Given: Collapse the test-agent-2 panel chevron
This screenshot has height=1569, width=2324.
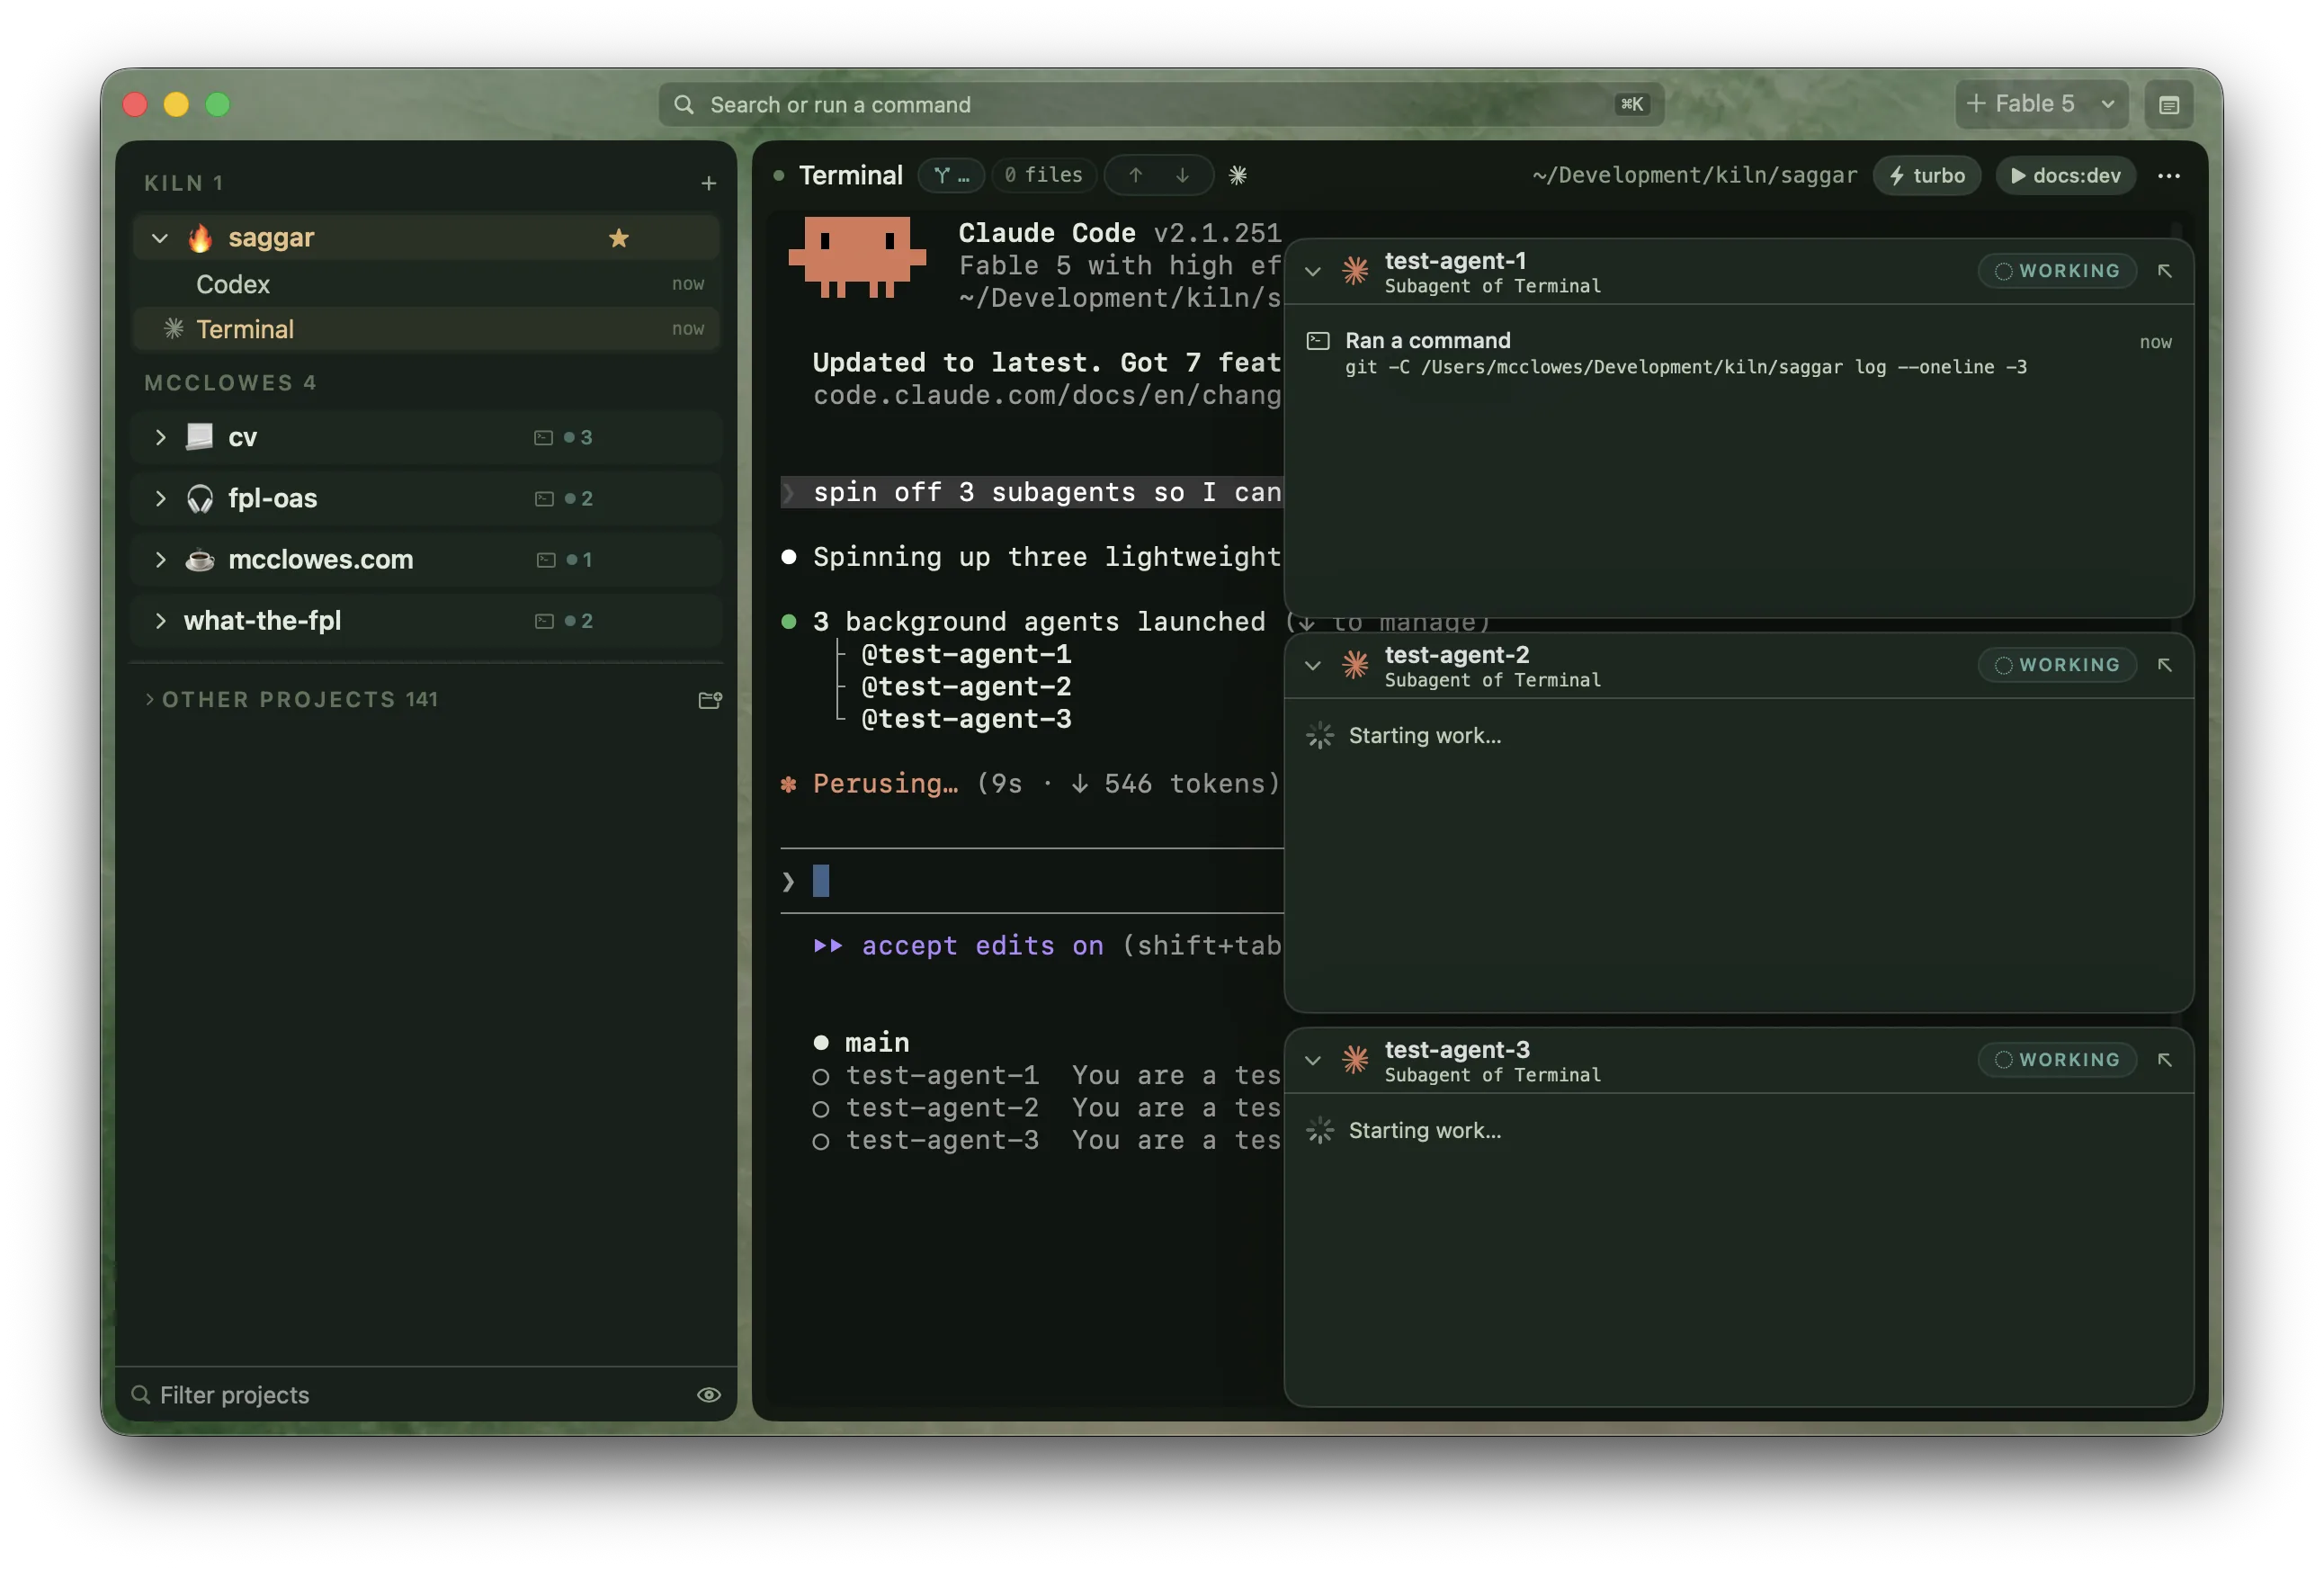Looking at the screenshot, I should (x=1312, y=666).
